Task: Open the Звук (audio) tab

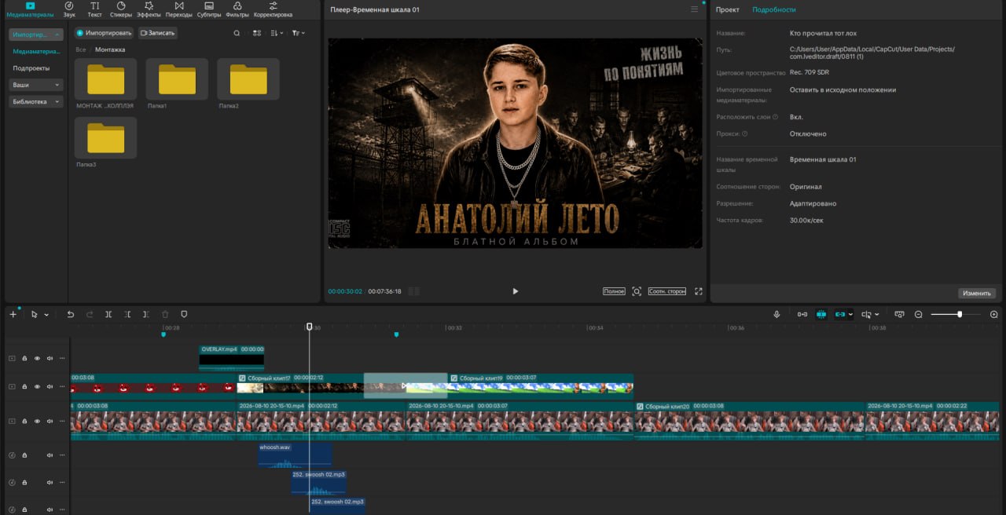Action: pos(69,9)
